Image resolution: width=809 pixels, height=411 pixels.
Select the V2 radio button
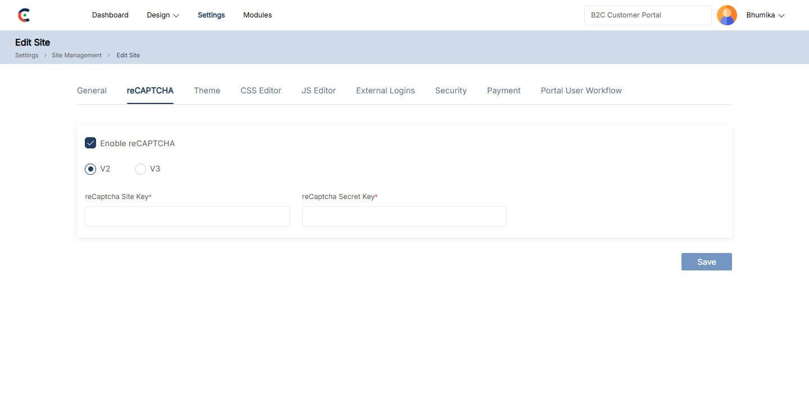click(x=90, y=169)
